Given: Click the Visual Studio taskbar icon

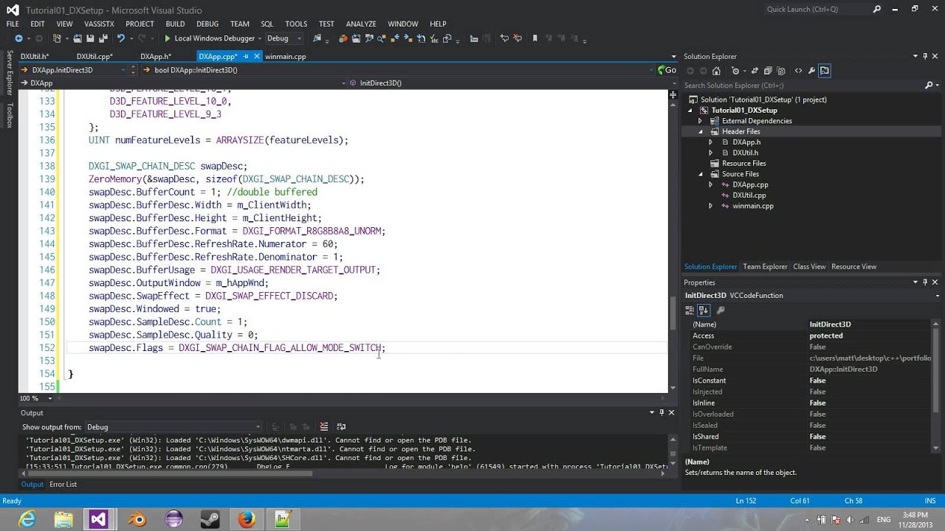Looking at the screenshot, I should click(99, 519).
